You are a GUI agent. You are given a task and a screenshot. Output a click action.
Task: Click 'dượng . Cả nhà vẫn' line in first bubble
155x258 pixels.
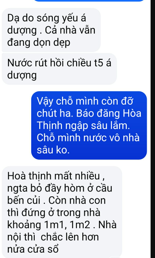(51, 31)
